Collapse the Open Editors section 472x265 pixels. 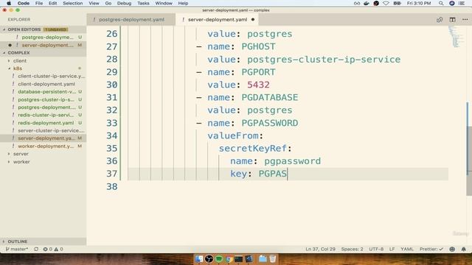tap(24, 29)
